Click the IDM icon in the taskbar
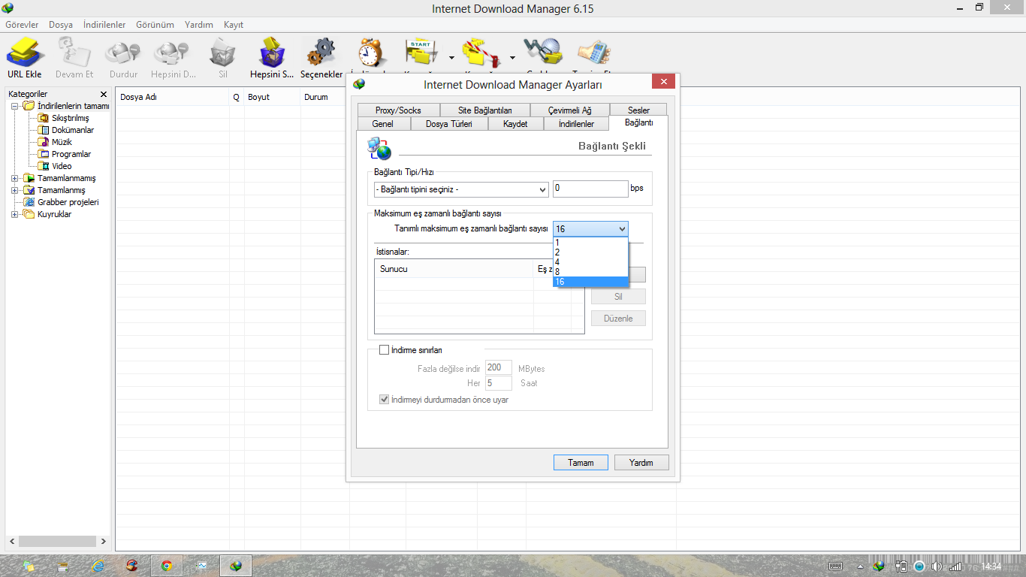This screenshot has width=1026, height=577. click(236, 566)
